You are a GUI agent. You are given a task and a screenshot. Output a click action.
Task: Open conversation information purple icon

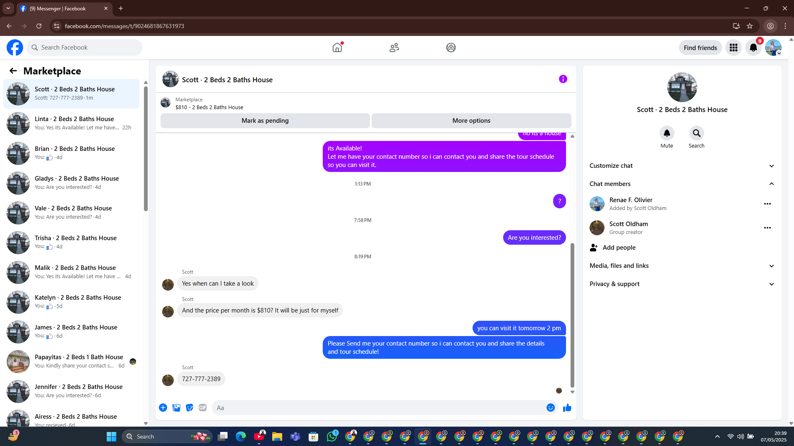(x=563, y=79)
